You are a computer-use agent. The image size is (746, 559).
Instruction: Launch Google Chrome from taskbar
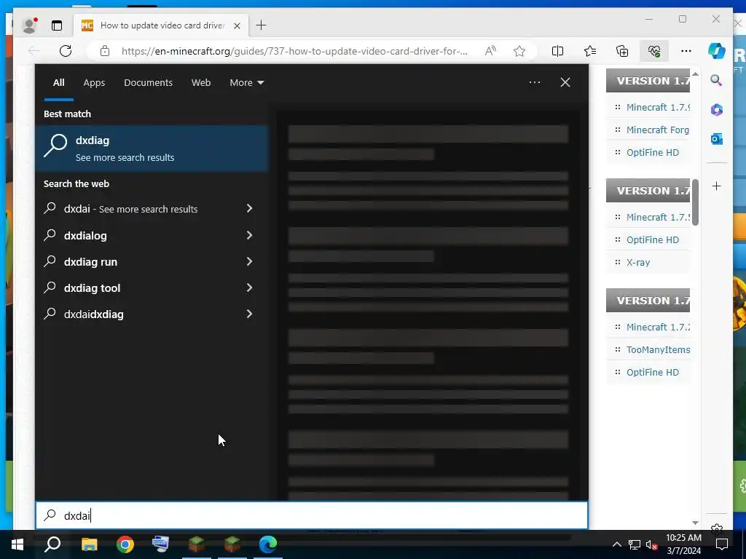coord(125,544)
